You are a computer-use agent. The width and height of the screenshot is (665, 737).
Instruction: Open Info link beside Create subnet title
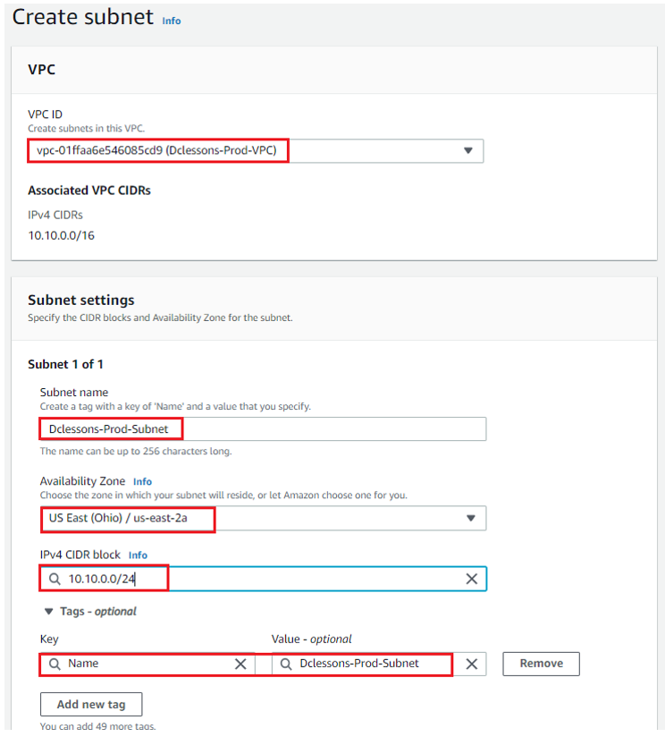(172, 21)
